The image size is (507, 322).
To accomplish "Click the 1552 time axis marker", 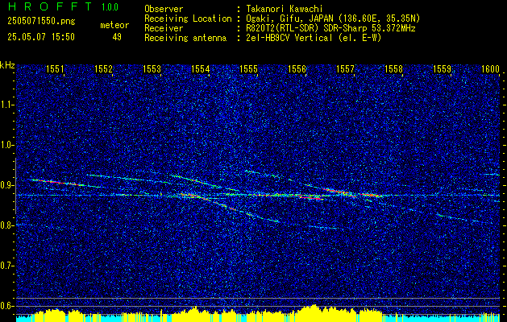I will (103, 68).
